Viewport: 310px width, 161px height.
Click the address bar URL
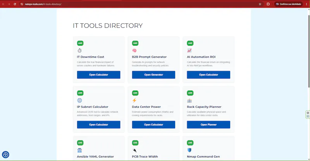pyautogui.click(x=43, y=4)
